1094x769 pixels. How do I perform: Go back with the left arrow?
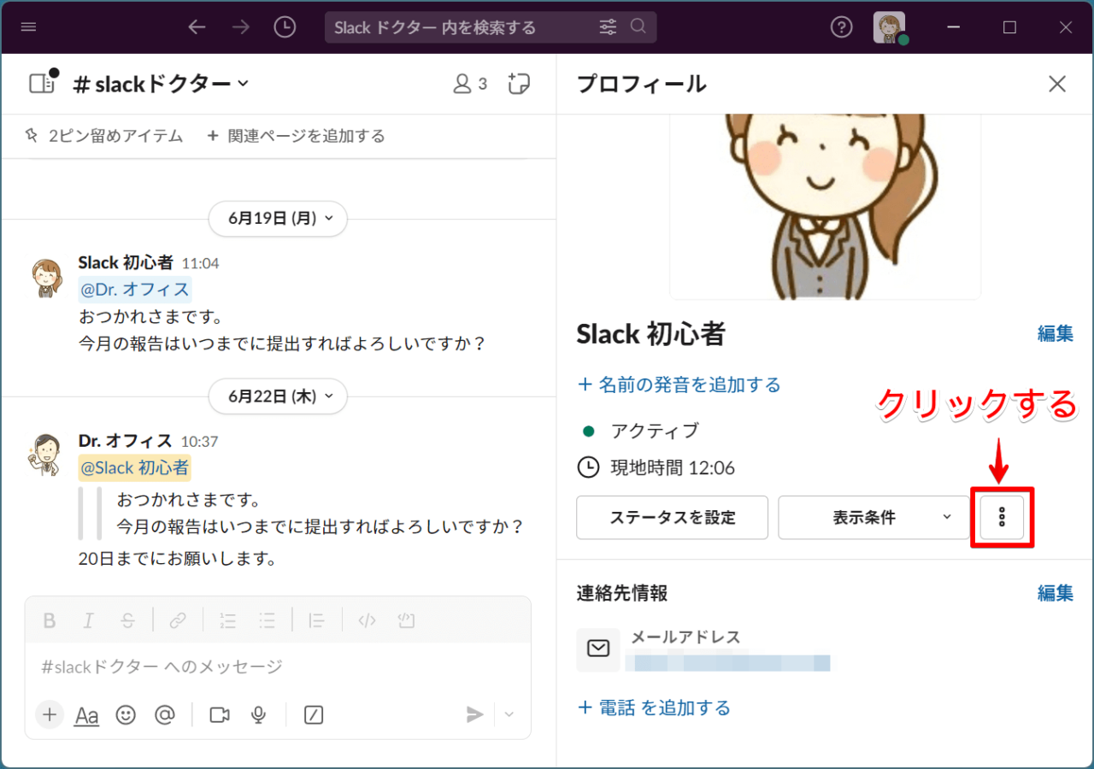click(x=197, y=27)
